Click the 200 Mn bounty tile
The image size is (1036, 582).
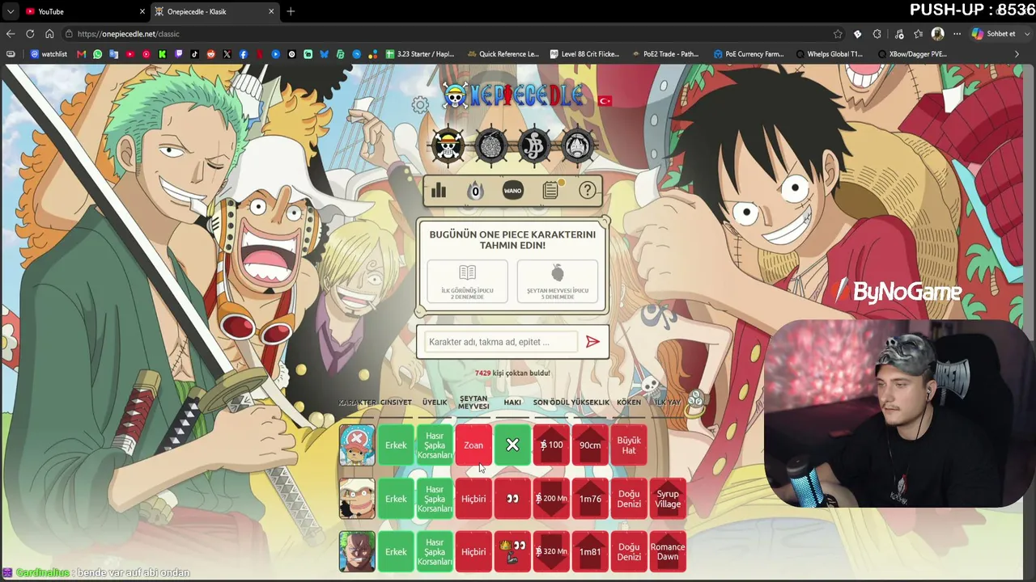point(551,499)
